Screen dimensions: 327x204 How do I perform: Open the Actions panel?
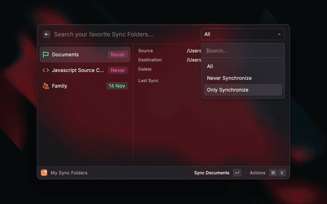tap(258, 173)
